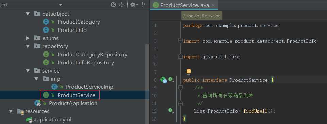Collapse the dataobject folder
This screenshot has height=124, width=327.
(x=28, y=14)
